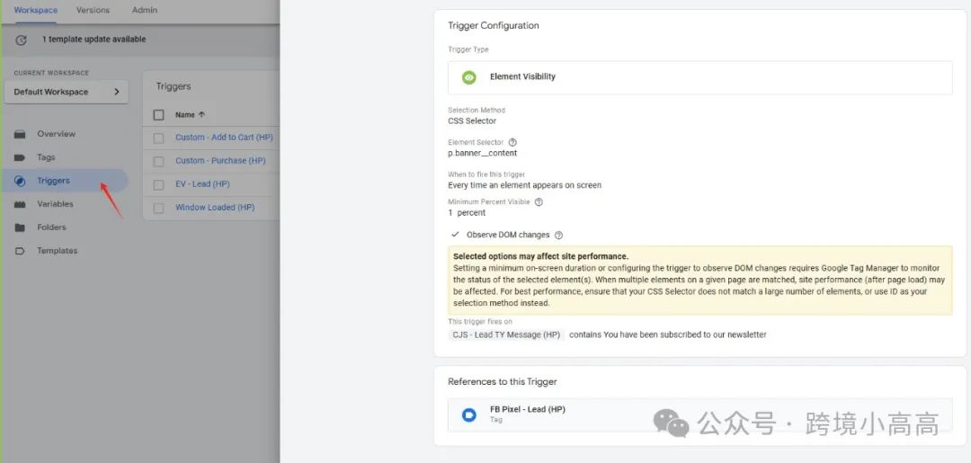Screen dimensions: 971x463
Task: Select the EV - Lead (HP) checkbox
Action: 158,184
